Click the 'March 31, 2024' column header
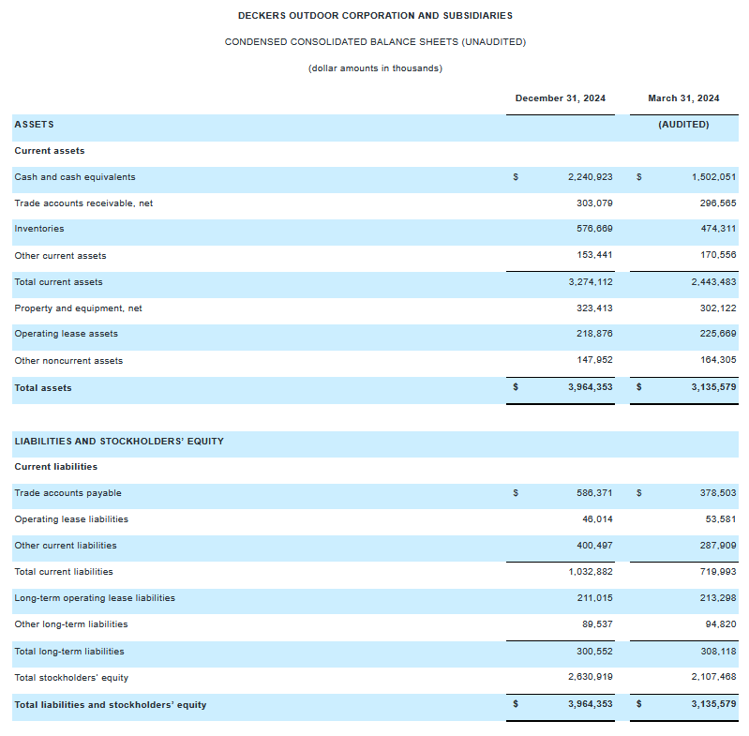Screen dimensions: 749x736 pyautogui.click(x=683, y=98)
